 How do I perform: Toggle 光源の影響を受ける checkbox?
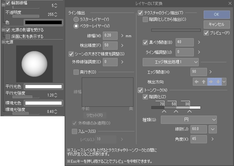pyautogui.click(x=8, y=30)
